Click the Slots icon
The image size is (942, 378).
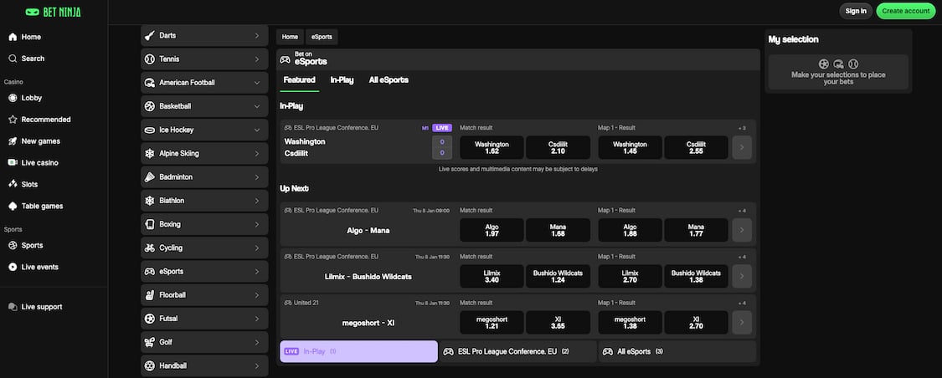pos(13,184)
